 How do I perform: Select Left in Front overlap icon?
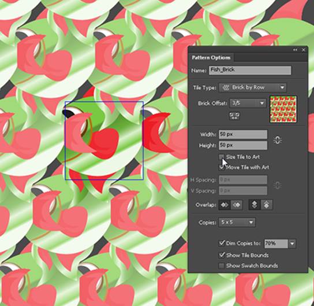pos(225,205)
